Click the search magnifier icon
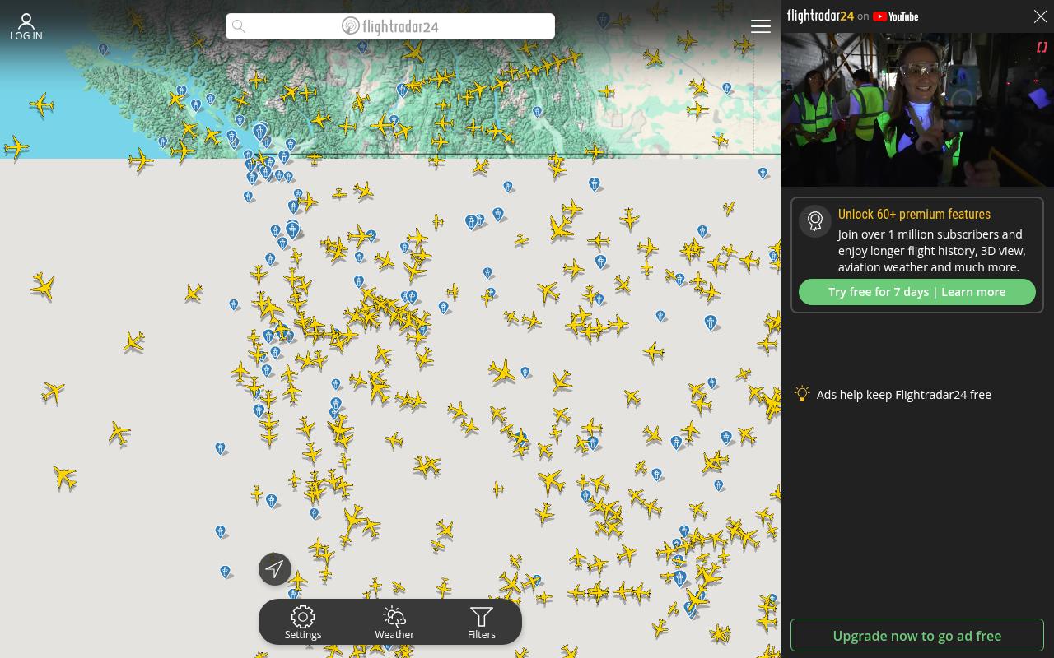Image resolution: width=1054 pixels, height=658 pixels. [x=239, y=26]
